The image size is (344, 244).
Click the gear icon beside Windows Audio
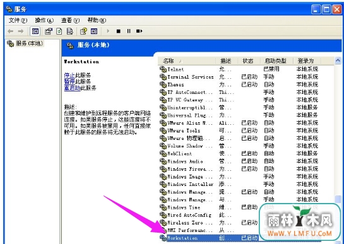(163, 161)
